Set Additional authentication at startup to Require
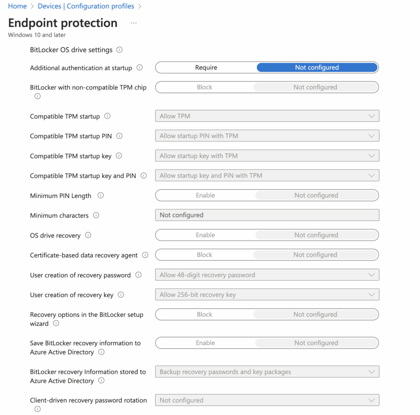Image resolution: width=420 pixels, height=415 pixels. [x=205, y=67]
